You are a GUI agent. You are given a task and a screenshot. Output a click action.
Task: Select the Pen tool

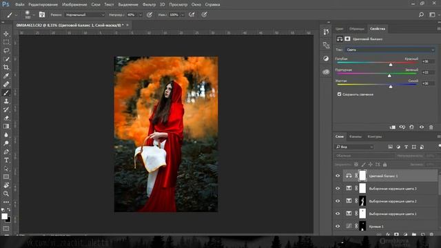point(6,152)
